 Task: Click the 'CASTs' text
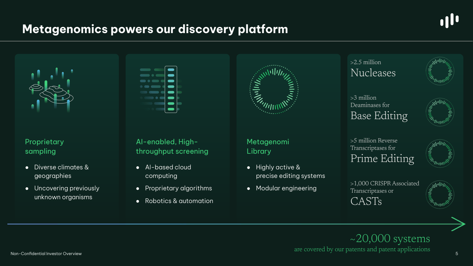[366, 201]
